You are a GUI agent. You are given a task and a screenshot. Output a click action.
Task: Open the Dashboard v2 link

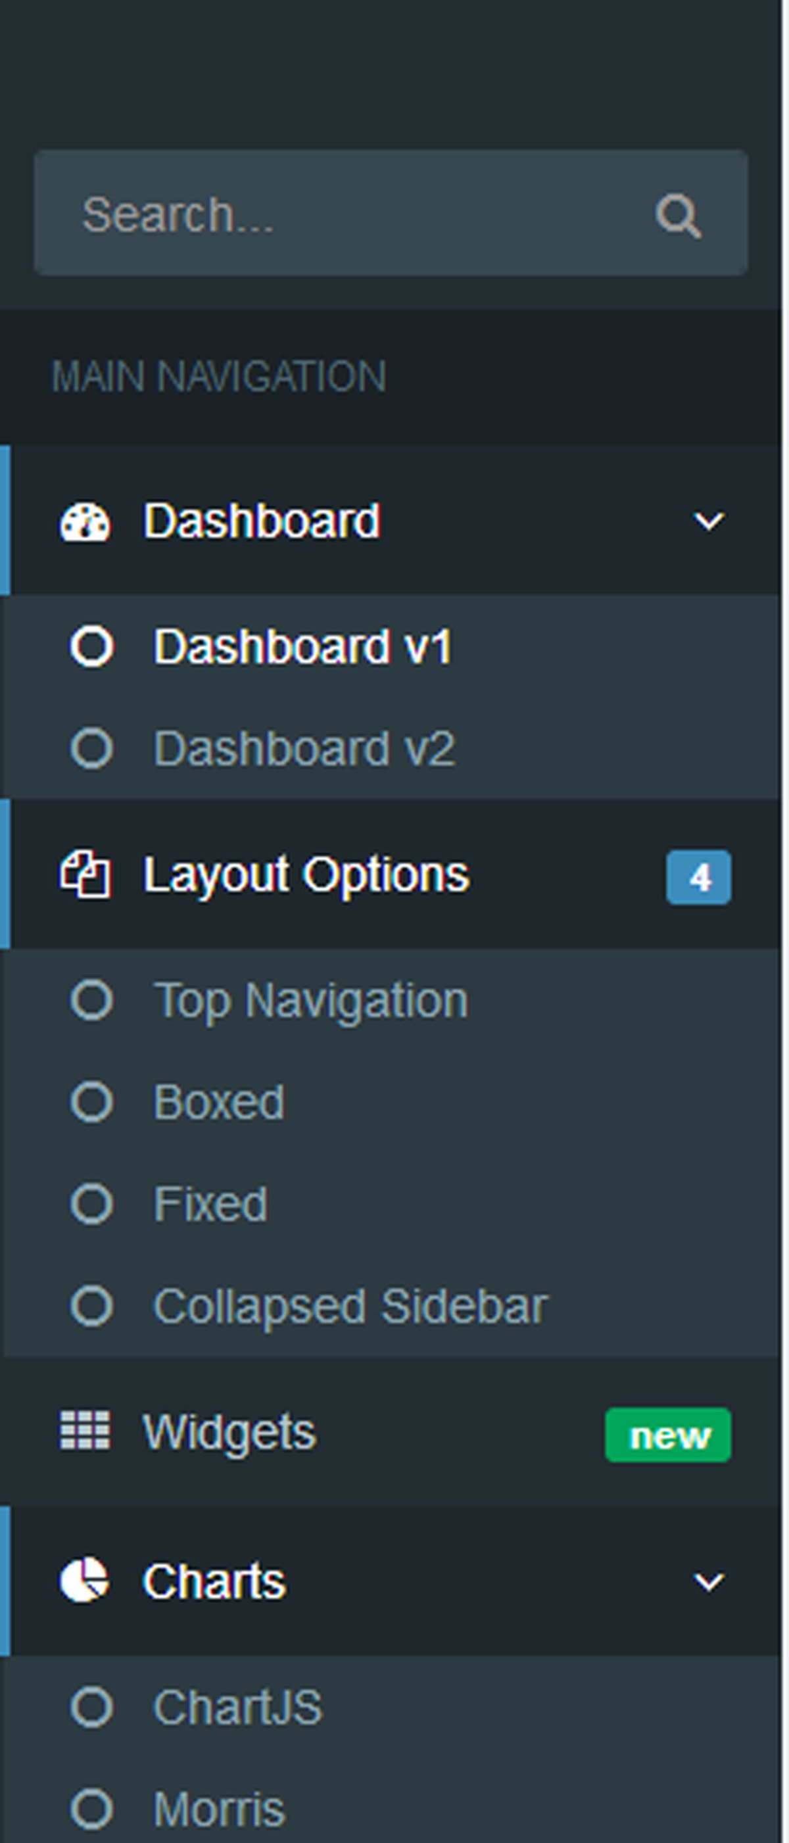(304, 749)
